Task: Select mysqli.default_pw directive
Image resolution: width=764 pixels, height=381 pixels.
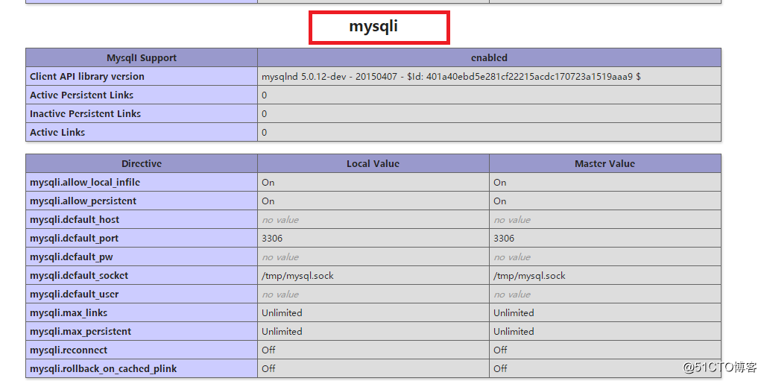Action: click(x=72, y=256)
